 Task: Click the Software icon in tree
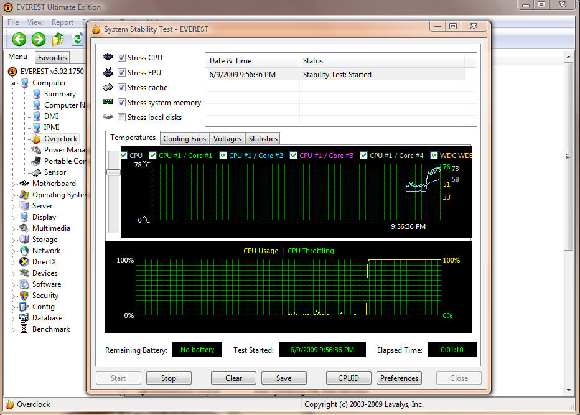24,284
